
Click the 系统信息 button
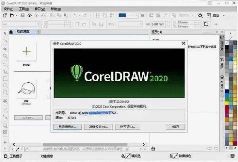(x=68, y=127)
